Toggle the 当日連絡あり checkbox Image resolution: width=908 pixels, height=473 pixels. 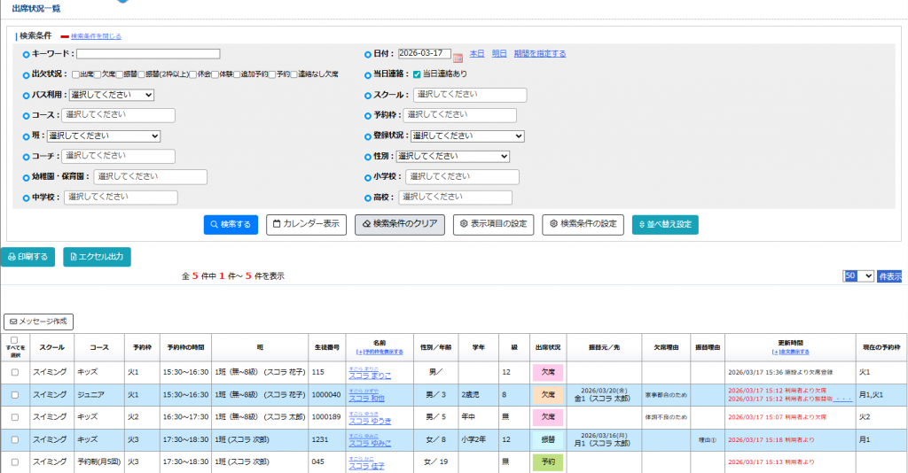click(416, 74)
